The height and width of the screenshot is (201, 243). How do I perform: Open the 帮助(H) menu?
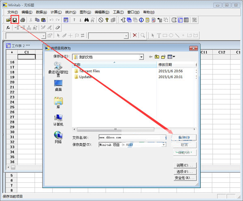[x=149, y=12]
